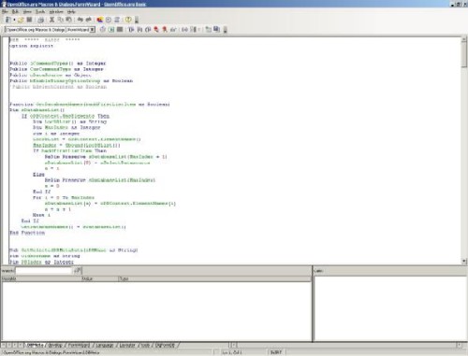
Task: Switch to the Layouter module tab
Action: 127,345
